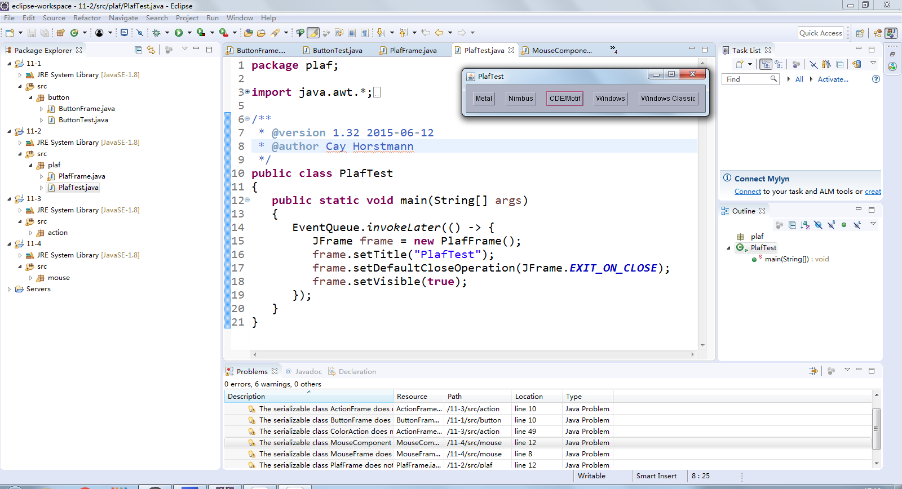
Task: Click the Connect link under Connect Mylyn
Action: [x=748, y=192]
